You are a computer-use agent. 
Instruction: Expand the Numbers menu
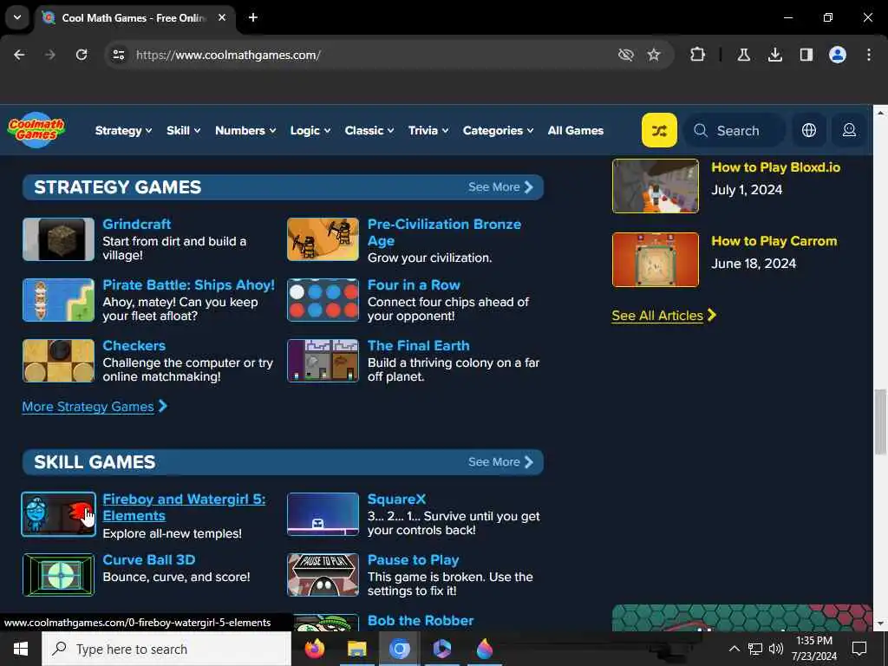click(245, 130)
